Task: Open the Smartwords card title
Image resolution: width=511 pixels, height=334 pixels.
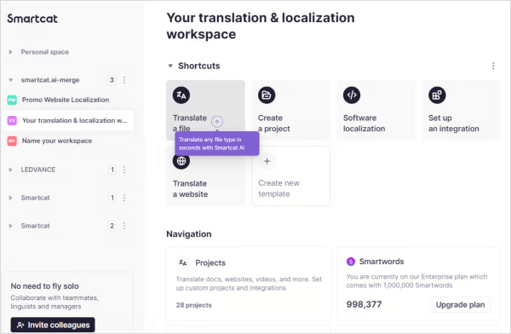Action: click(382, 262)
